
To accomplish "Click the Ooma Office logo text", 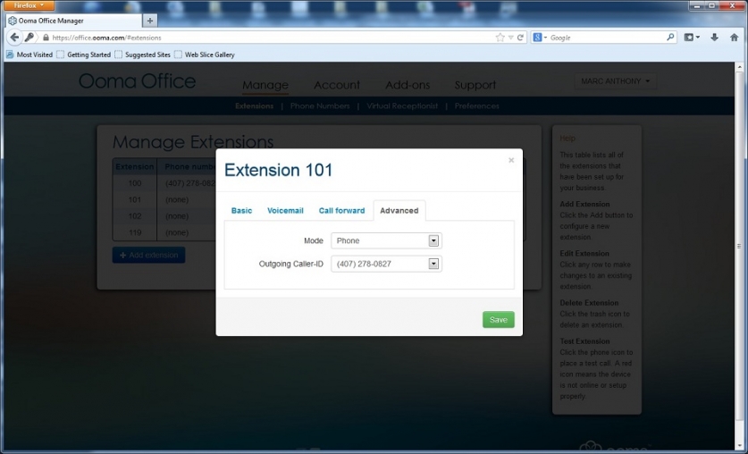I will tap(138, 81).
